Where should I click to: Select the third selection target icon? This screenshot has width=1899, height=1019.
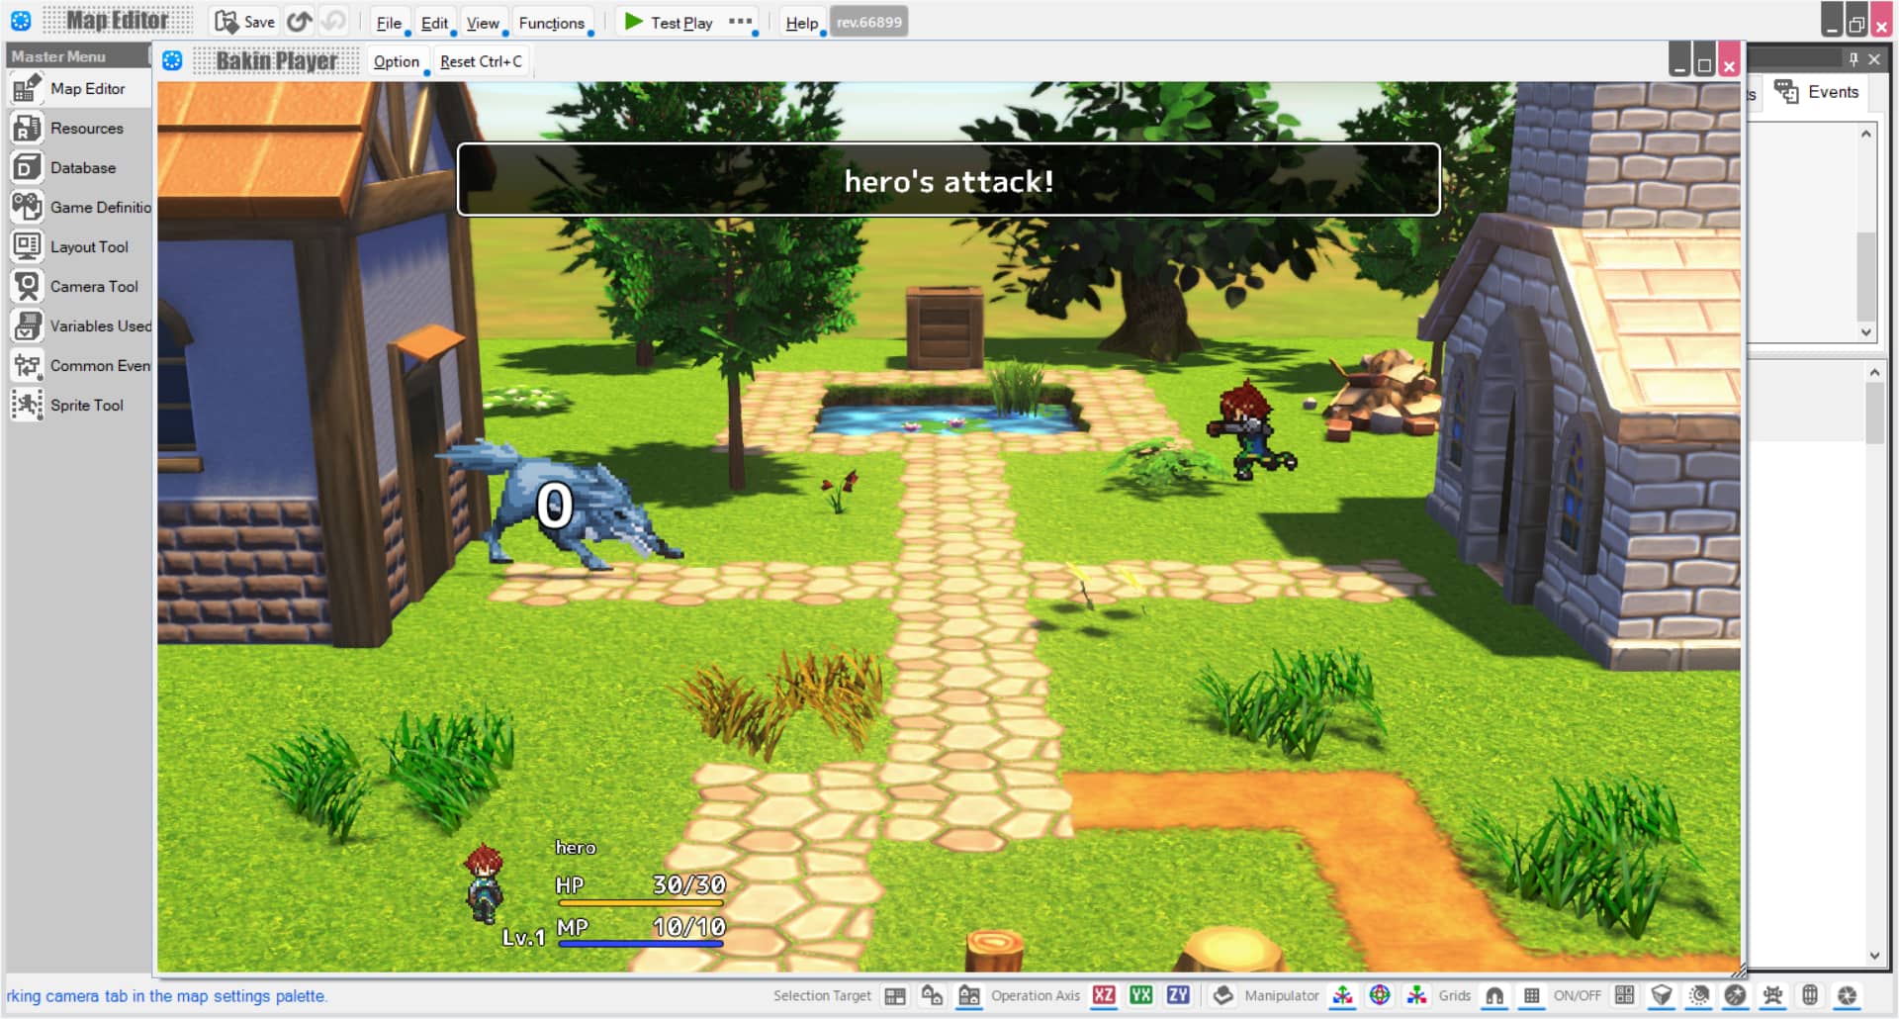pyautogui.click(x=969, y=995)
